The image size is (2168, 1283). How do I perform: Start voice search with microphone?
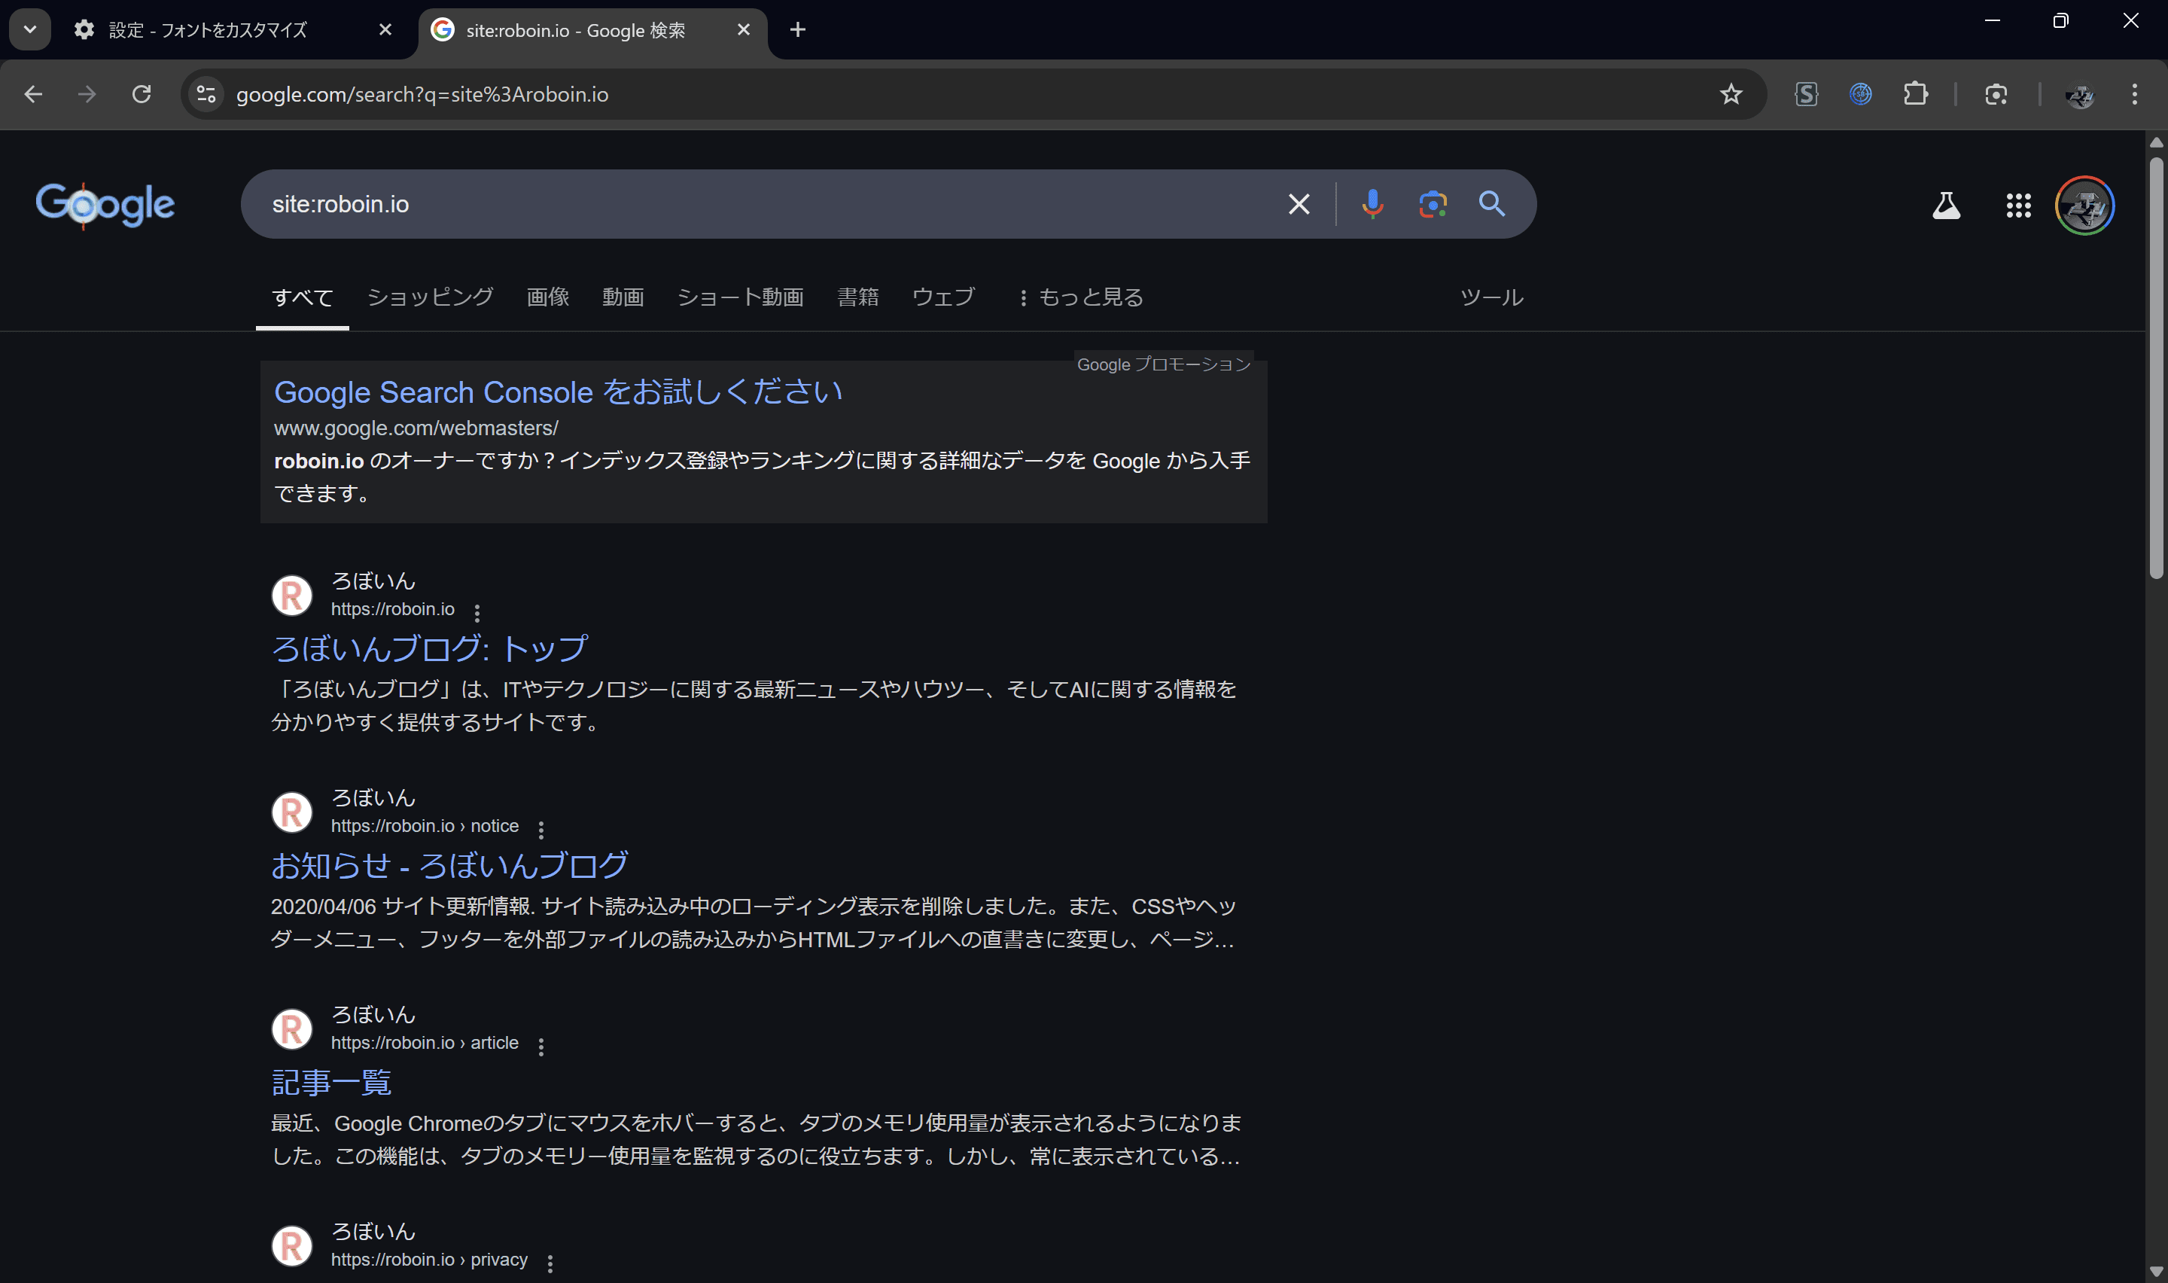[1372, 204]
